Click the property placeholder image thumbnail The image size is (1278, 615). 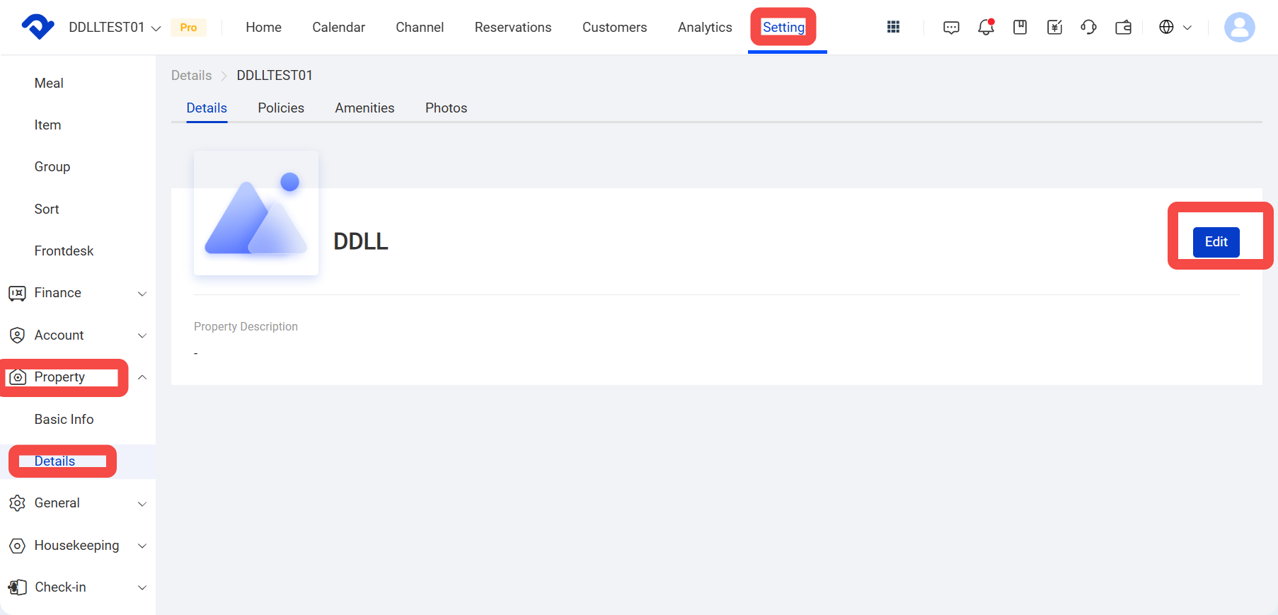click(256, 213)
